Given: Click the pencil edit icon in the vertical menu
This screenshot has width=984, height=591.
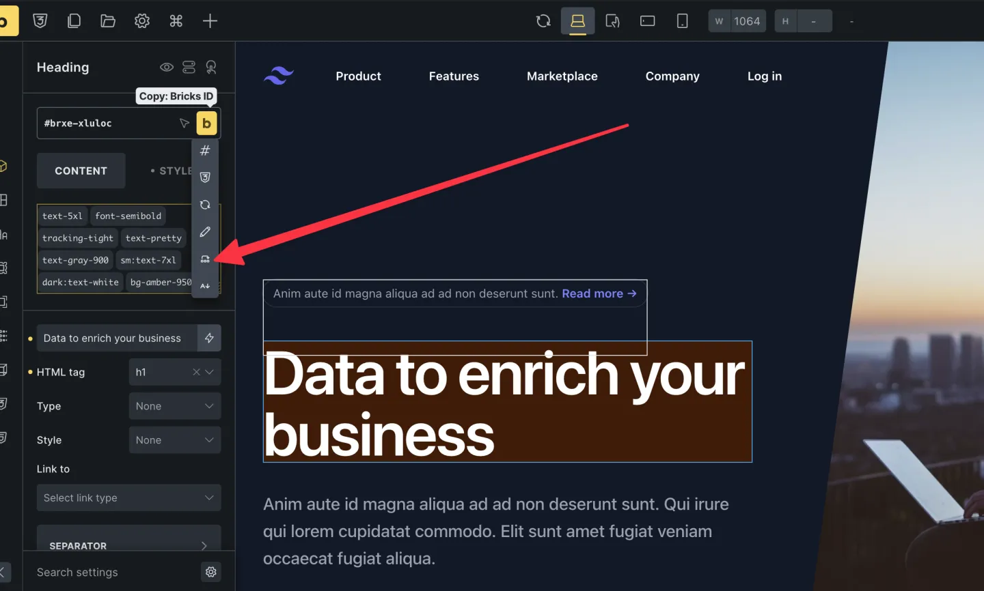Looking at the screenshot, I should tap(205, 232).
